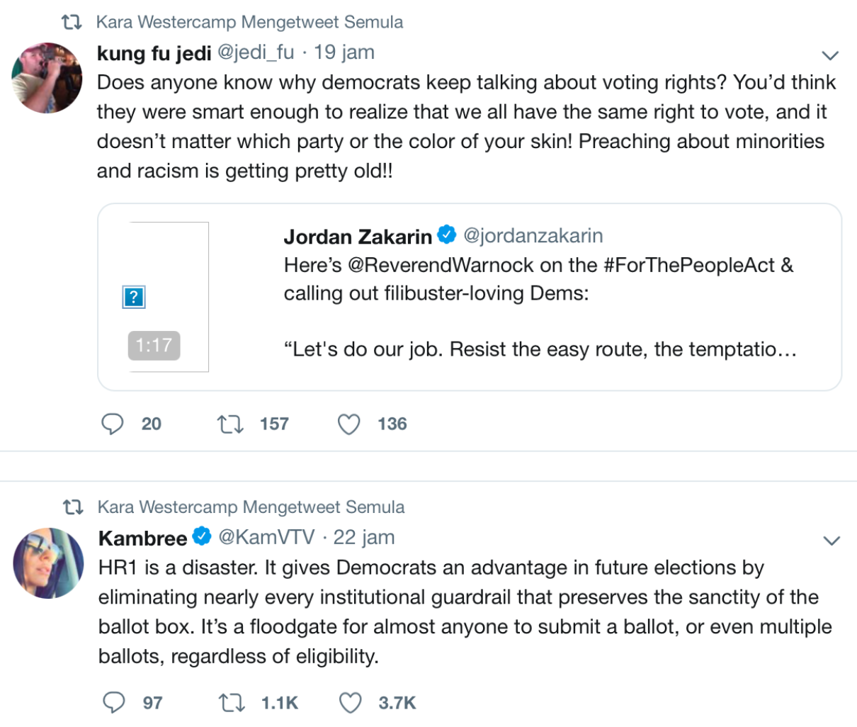Open the @ReverendWarnock mention link
857x727 pixels.
click(440, 265)
